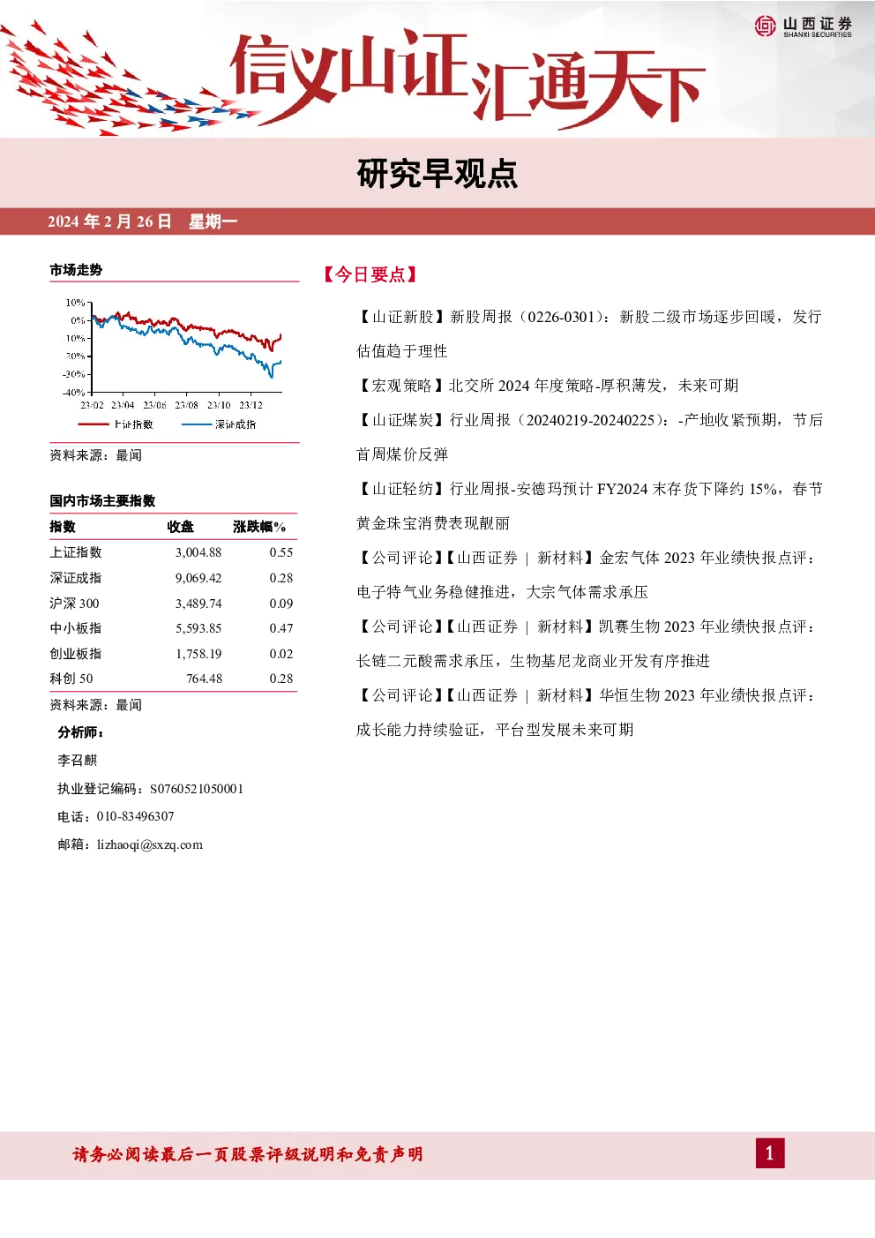This screenshot has width=875, height=1238.
Task: Select the 科创 50 row label
Action: click(71, 679)
